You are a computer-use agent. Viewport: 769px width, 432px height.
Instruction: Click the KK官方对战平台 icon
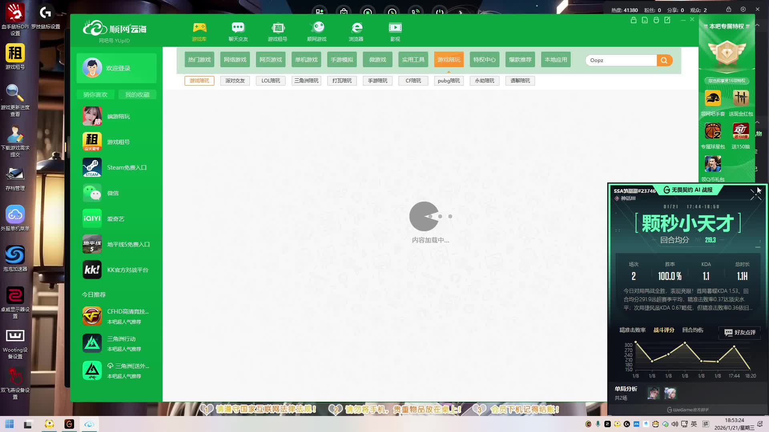coord(92,270)
